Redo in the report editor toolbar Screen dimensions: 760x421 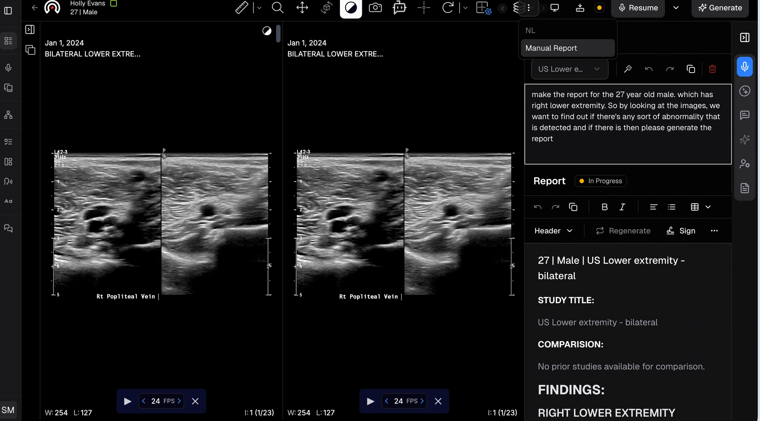555,207
